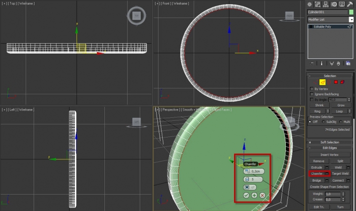Enable By Vertex checkbox

click(312, 89)
